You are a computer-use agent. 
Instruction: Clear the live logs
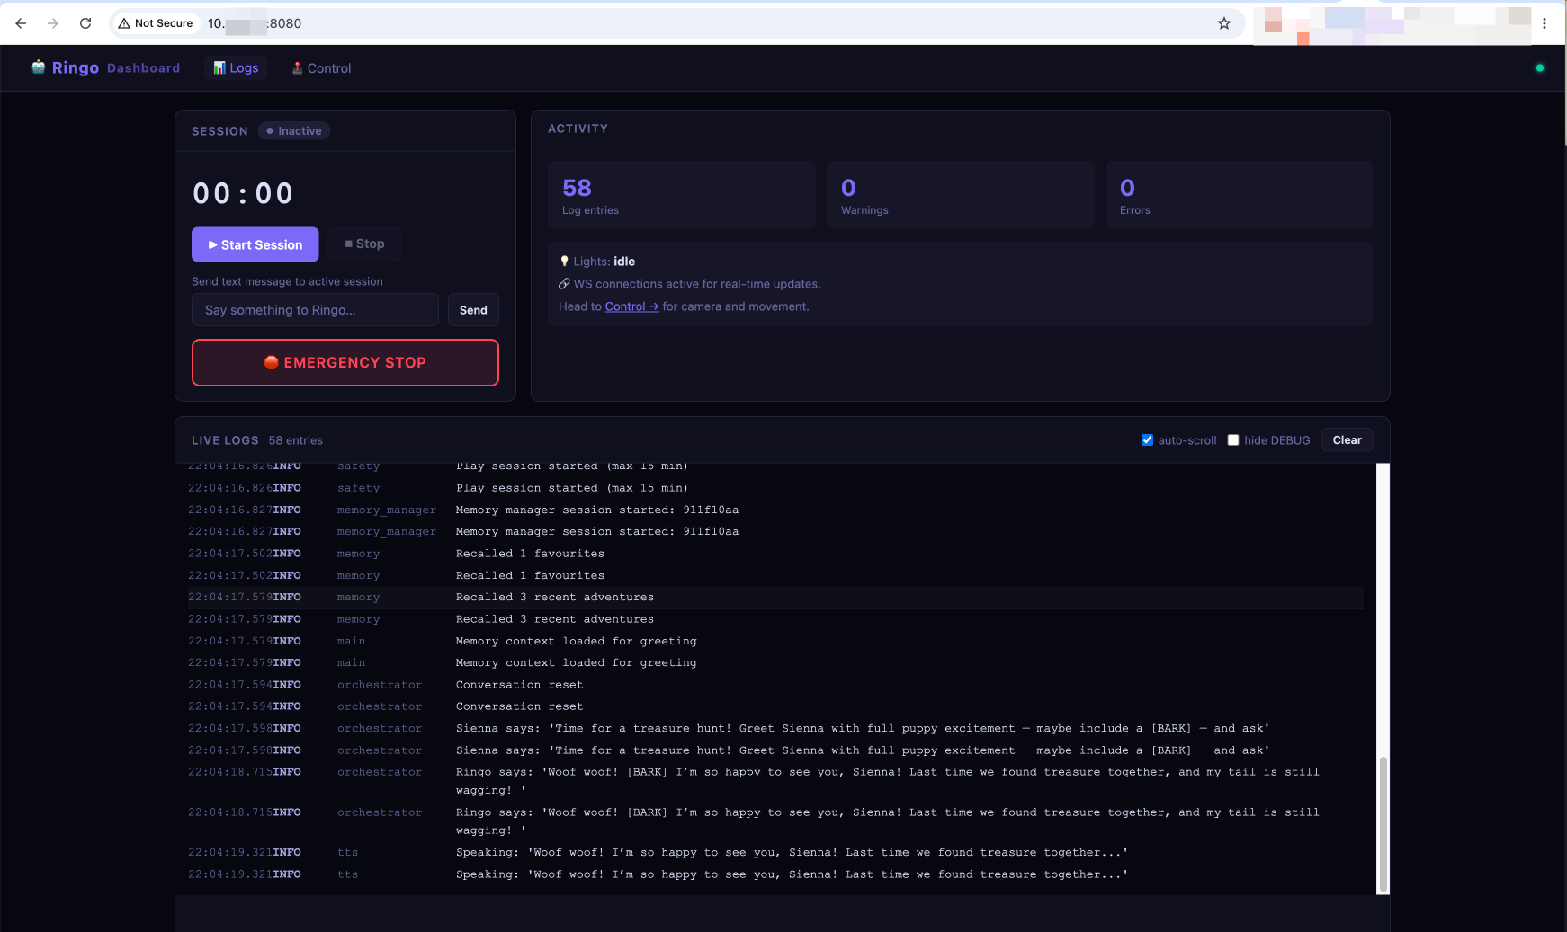1347,440
